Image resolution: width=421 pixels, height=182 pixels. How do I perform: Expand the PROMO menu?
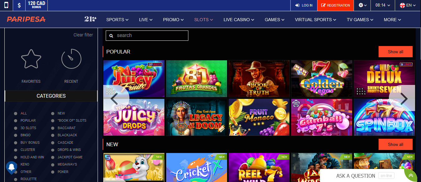173,20
